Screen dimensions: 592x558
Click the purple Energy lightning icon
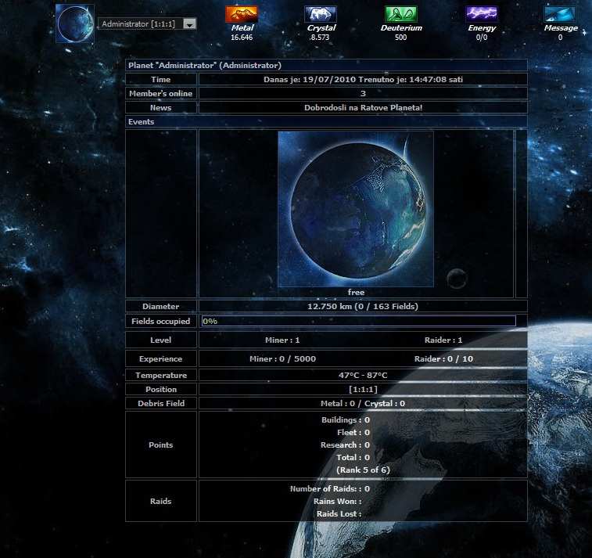(x=482, y=14)
